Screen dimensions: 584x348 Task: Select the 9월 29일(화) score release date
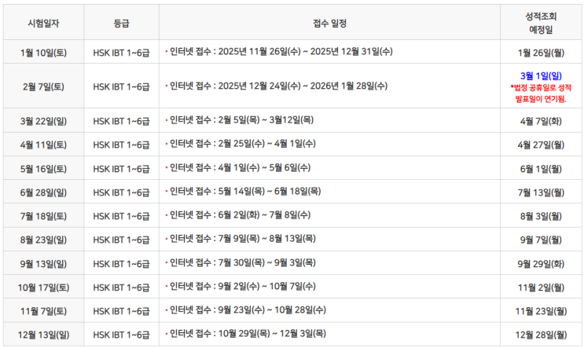tap(541, 262)
